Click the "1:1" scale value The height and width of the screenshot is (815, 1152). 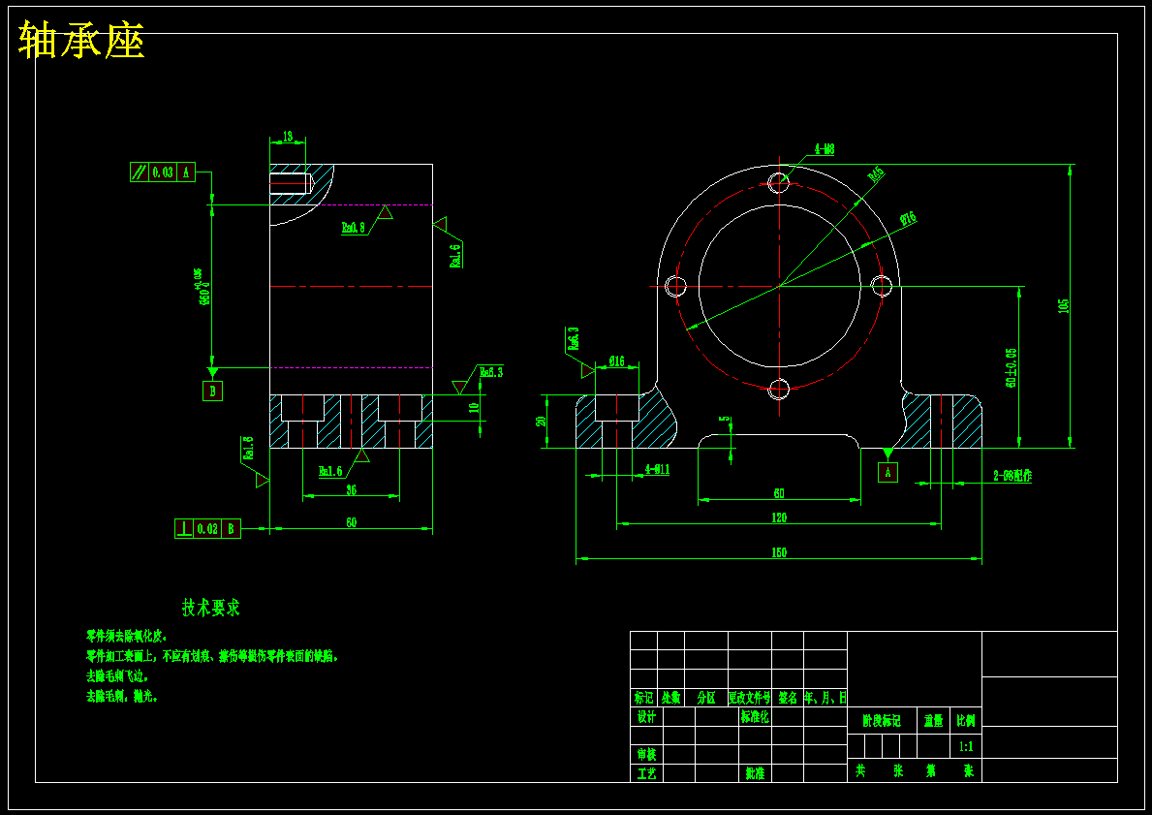(966, 747)
